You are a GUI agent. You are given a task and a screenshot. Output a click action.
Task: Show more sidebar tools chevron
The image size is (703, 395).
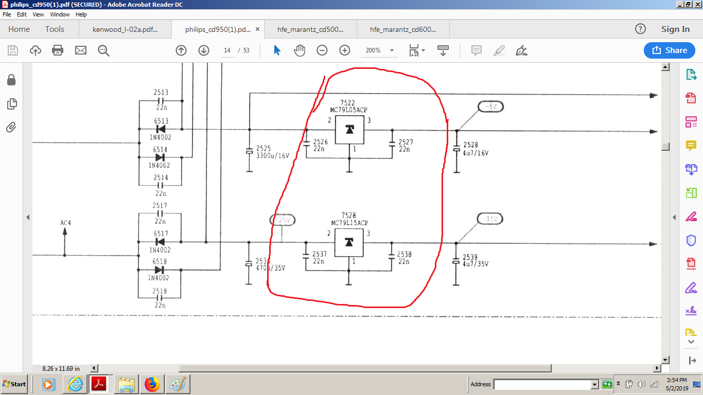click(x=691, y=342)
